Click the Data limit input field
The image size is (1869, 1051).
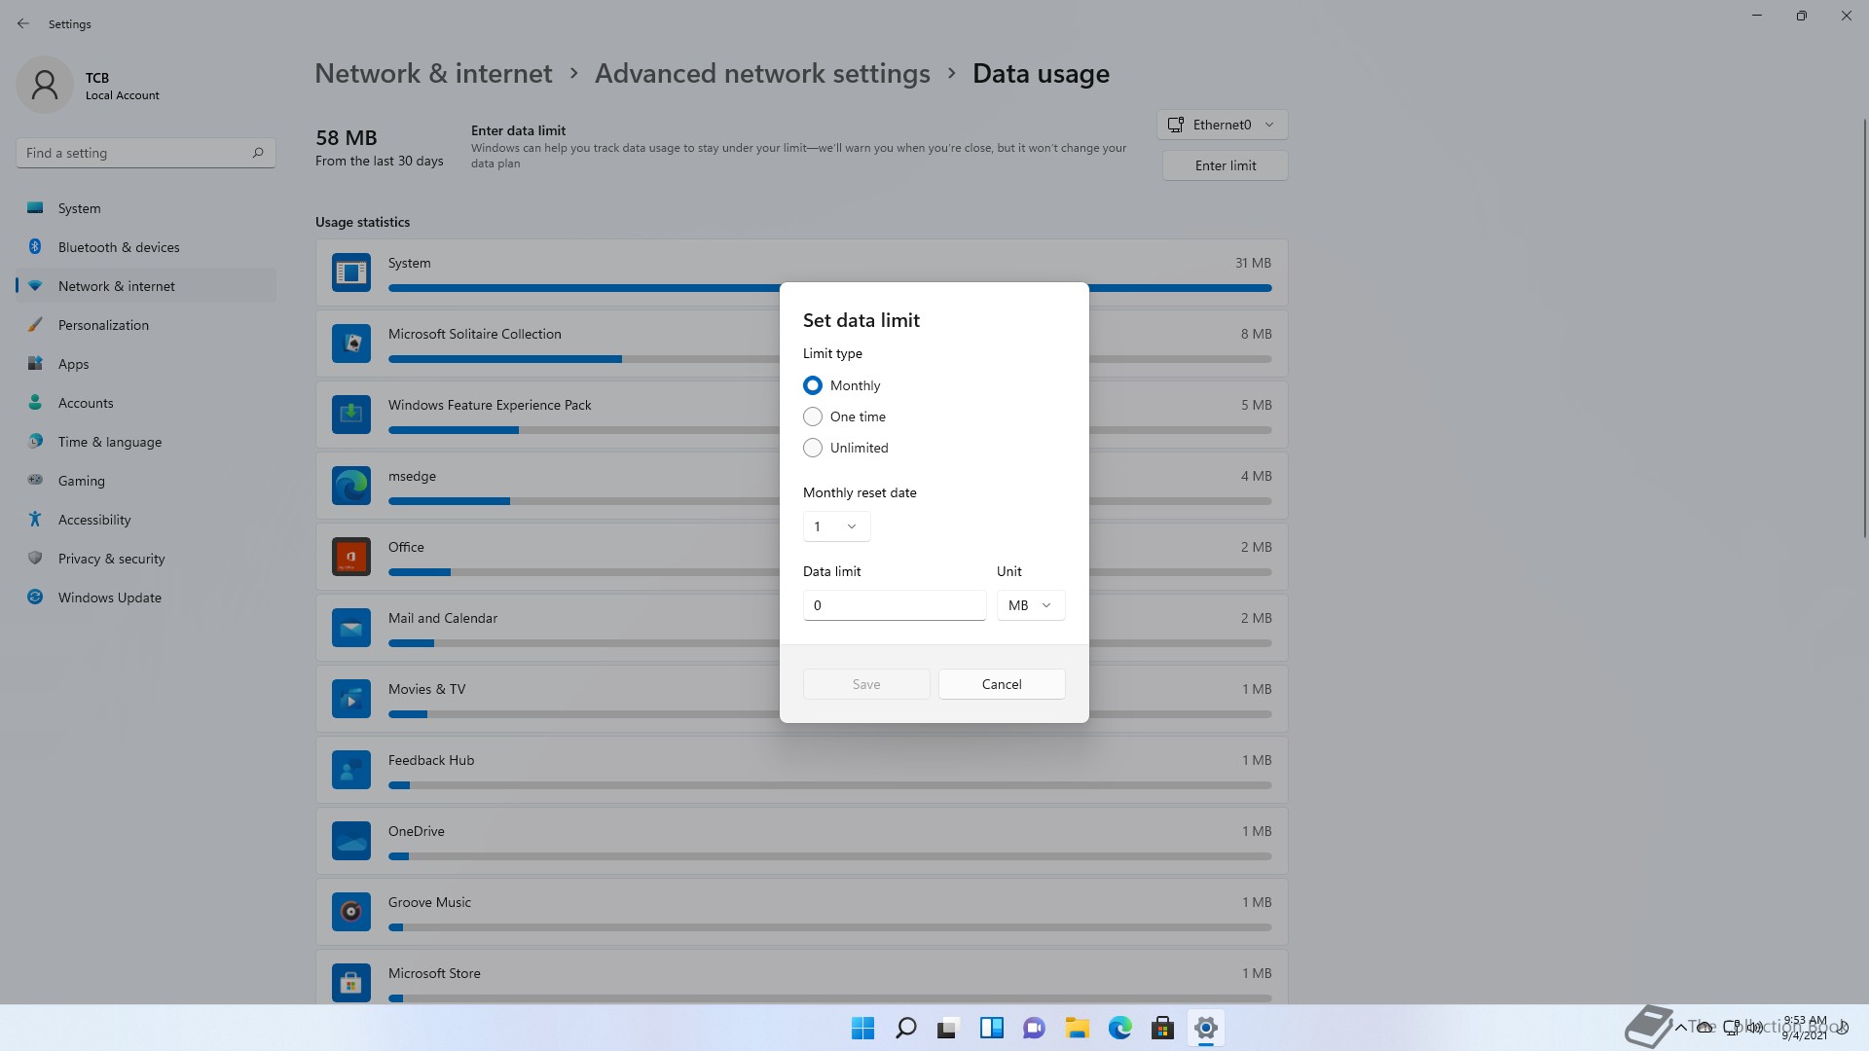click(x=894, y=605)
